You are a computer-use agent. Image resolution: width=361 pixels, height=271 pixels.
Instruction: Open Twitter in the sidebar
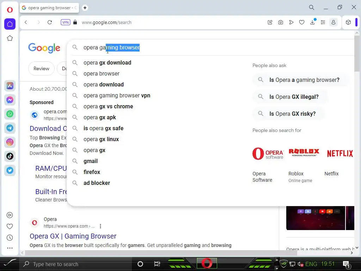[10, 170]
